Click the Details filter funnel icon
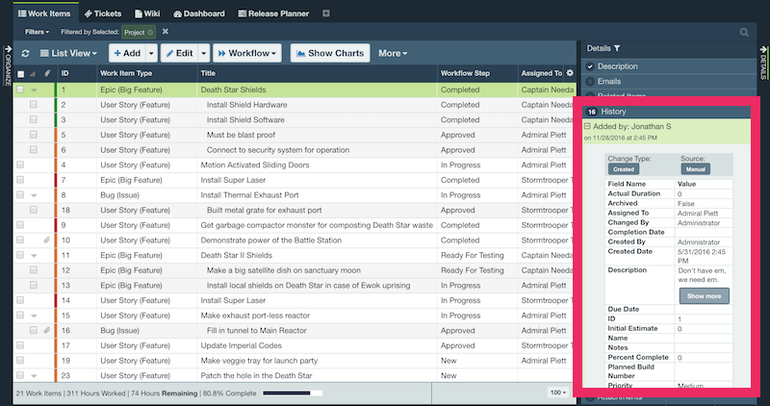The height and width of the screenshot is (406, 770). point(617,48)
